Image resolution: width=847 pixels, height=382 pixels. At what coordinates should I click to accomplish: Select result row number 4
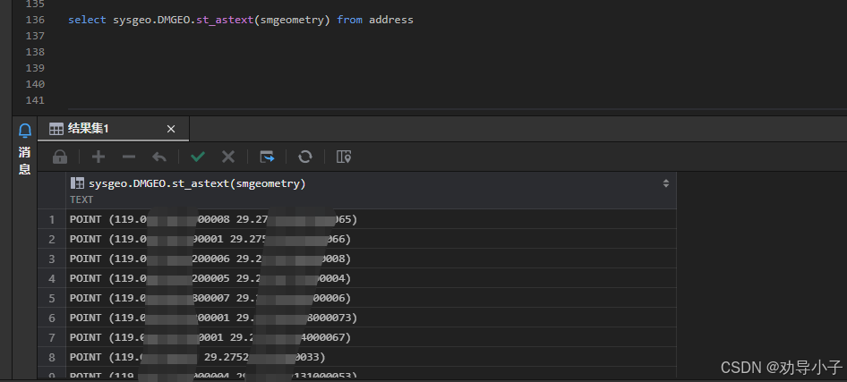tap(52, 278)
